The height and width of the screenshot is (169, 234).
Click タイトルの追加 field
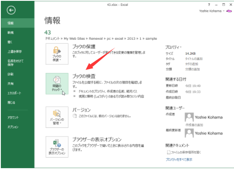[x=194, y=59]
